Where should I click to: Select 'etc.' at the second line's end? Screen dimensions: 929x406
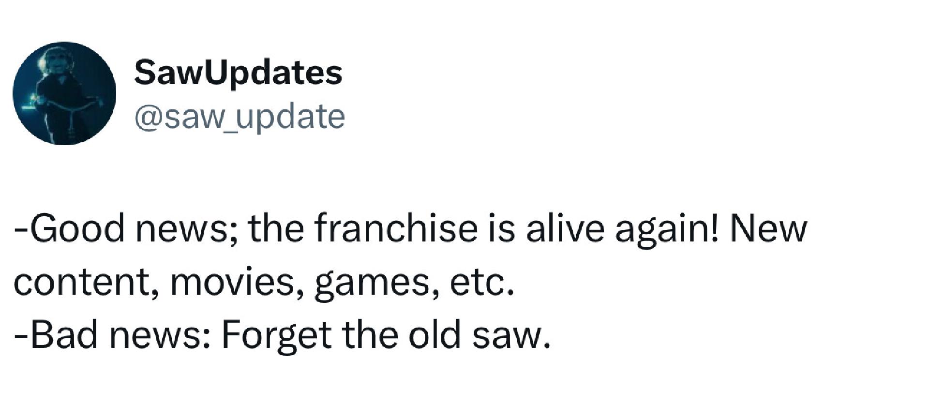point(481,283)
